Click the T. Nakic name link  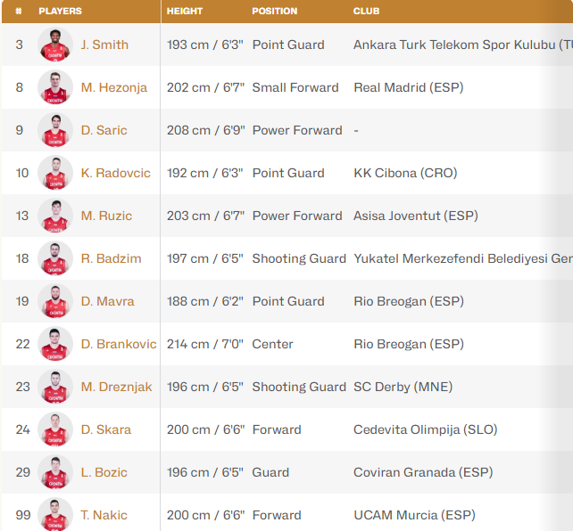coord(104,515)
